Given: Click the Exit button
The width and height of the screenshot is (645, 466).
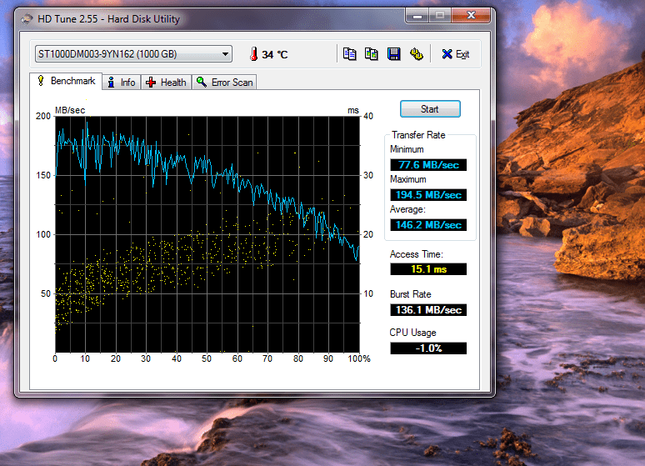Looking at the screenshot, I should (x=456, y=54).
